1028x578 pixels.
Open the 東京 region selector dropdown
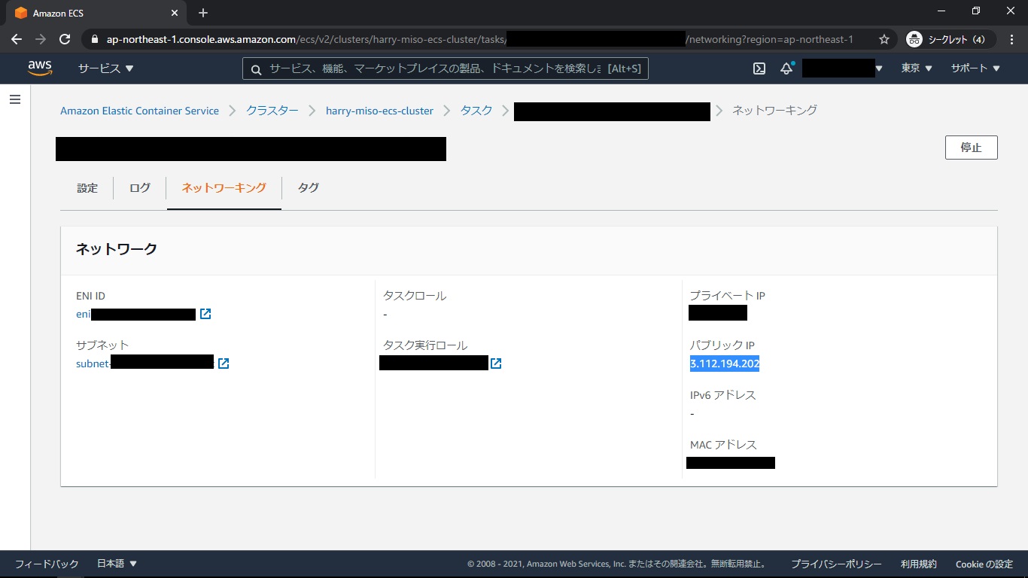tap(917, 68)
